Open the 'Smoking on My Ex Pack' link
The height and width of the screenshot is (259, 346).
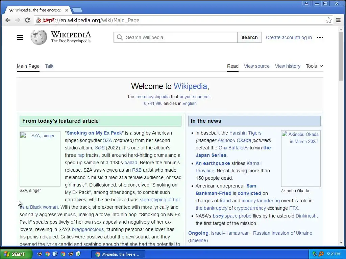(94, 133)
